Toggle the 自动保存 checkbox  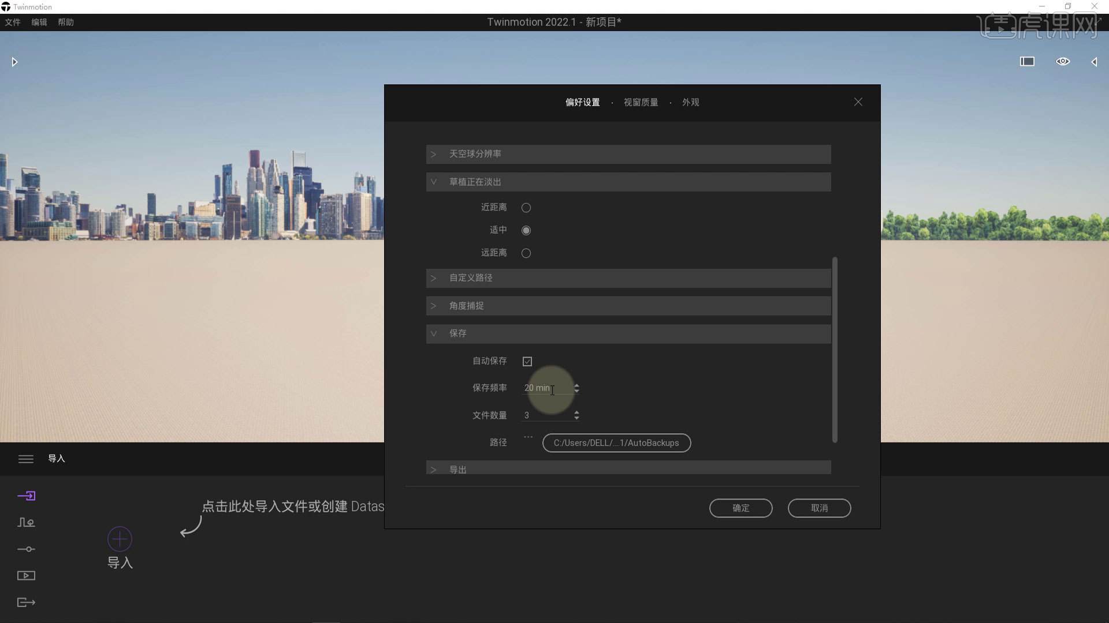(x=527, y=362)
